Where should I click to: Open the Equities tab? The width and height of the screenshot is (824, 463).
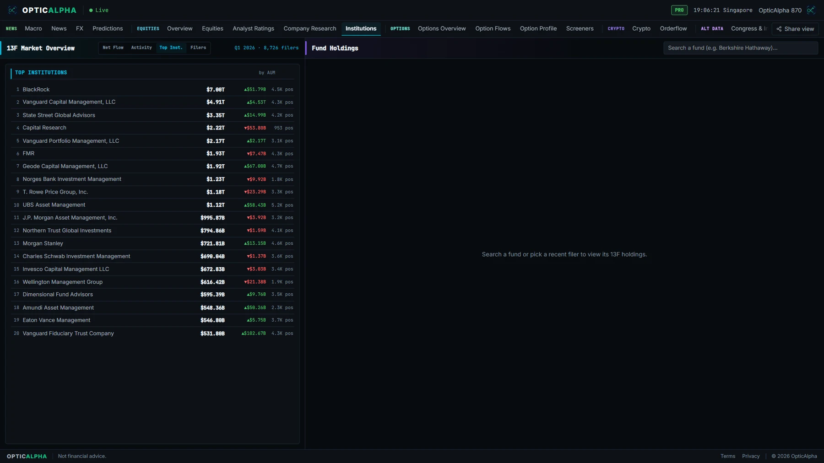click(x=212, y=28)
